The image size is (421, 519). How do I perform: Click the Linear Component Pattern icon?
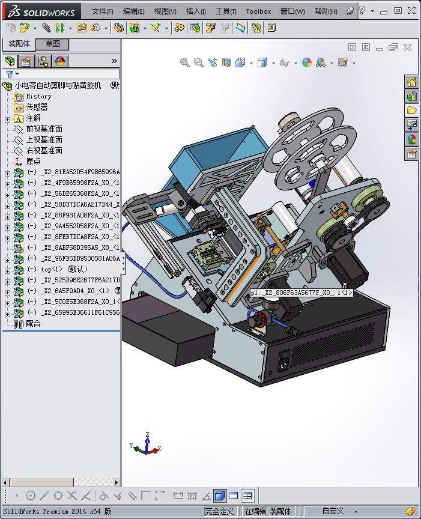click(60, 28)
